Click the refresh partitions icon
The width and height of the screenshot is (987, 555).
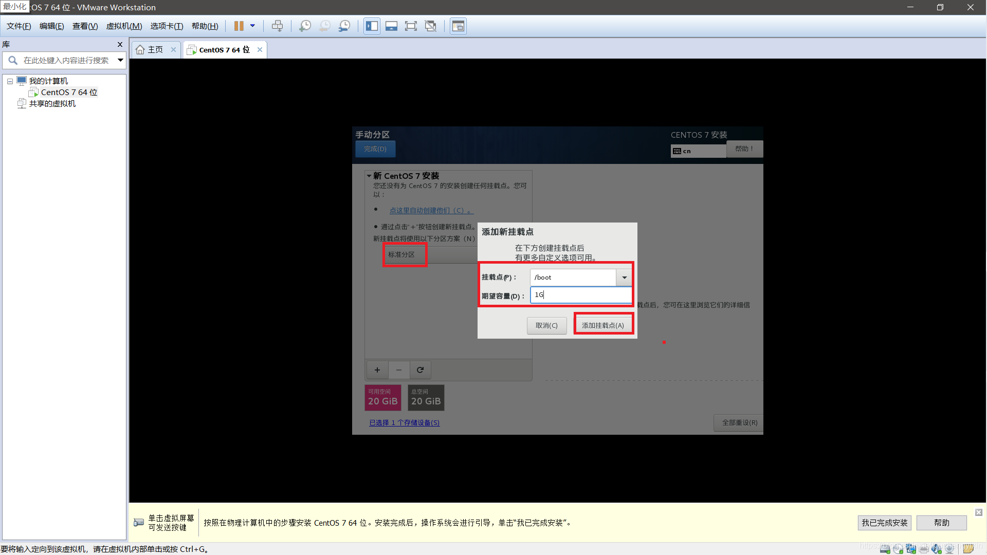tap(419, 369)
